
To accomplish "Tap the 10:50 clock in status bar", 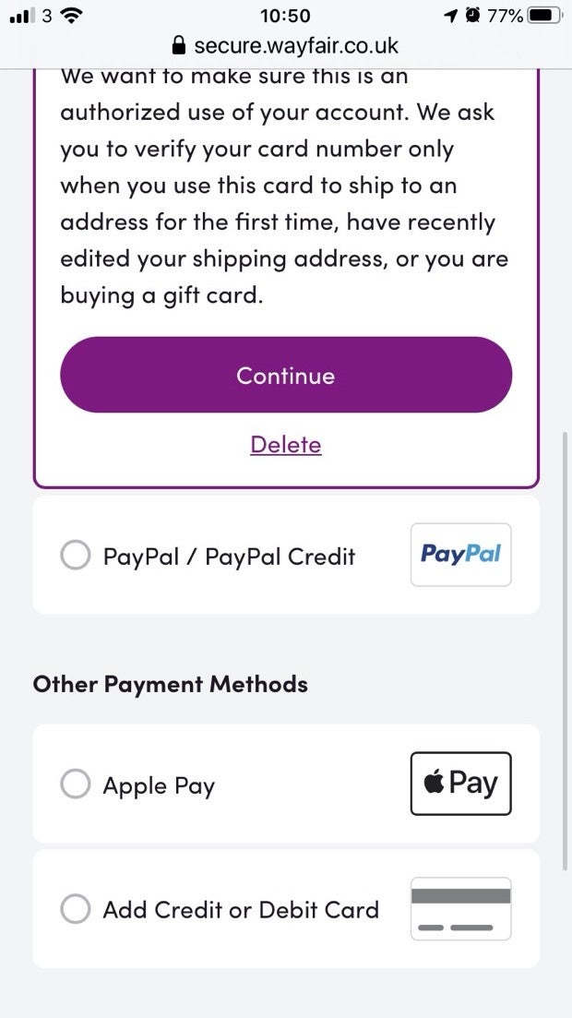I will click(x=285, y=16).
